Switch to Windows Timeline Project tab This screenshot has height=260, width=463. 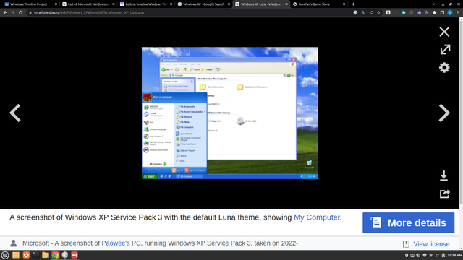pos(30,4)
